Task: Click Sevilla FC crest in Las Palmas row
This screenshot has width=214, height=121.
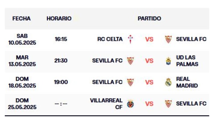Action: pos(130,61)
